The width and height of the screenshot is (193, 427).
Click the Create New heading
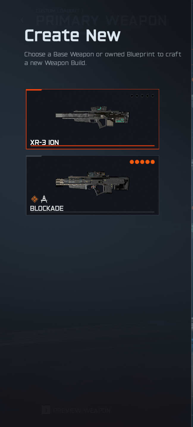(x=73, y=35)
